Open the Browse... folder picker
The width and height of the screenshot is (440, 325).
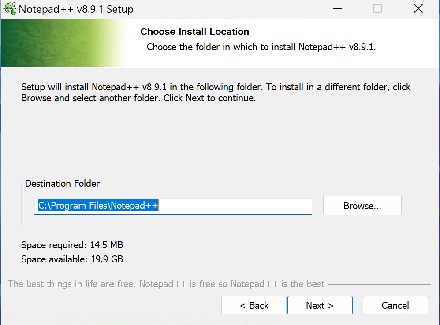pos(362,206)
